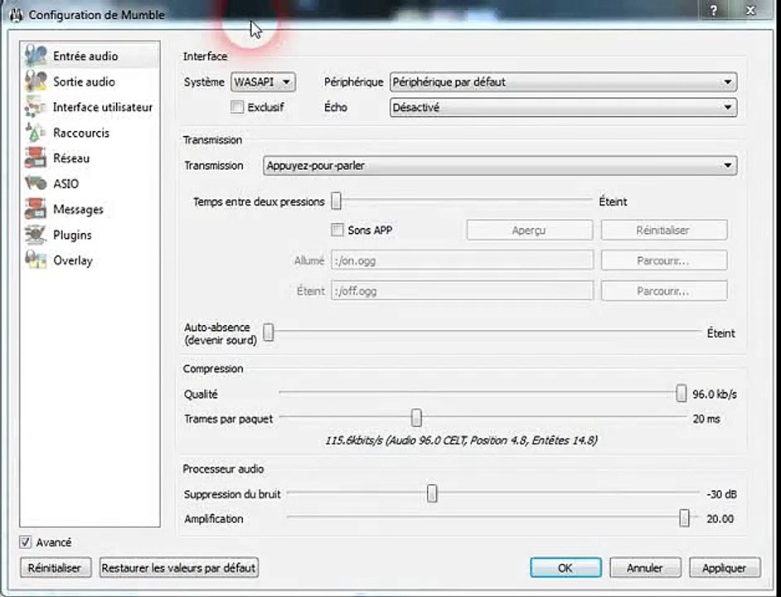781x597 pixels.
Task: Click the Réseau network icon
Action: [36, 158]
